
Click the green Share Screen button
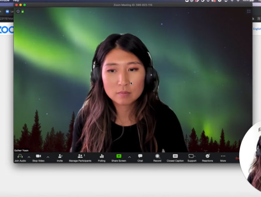tap(119, 156)
